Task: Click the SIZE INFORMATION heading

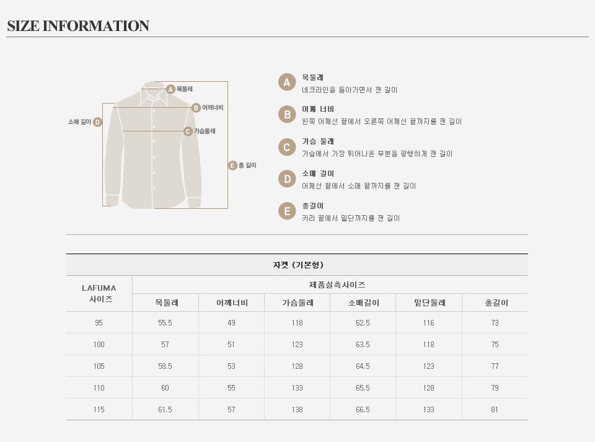Action: tap(78, 26)
